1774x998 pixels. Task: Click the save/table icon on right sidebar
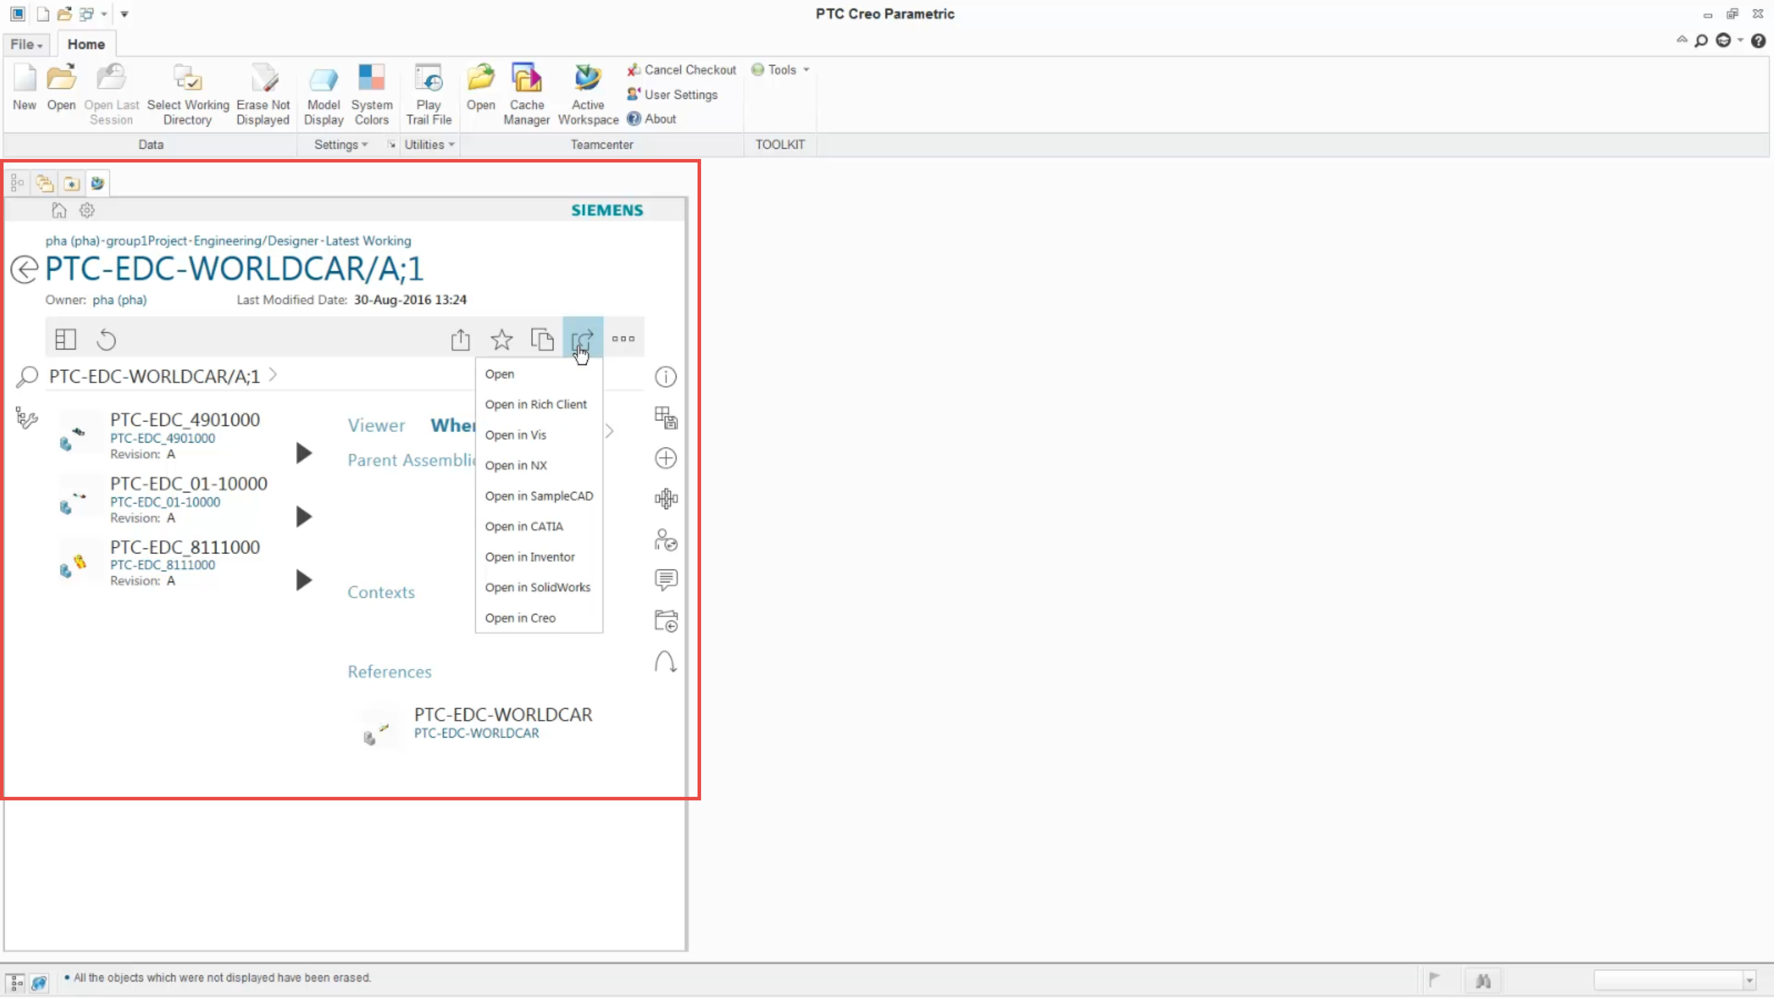pyautogui.click(x=665, y=417)
